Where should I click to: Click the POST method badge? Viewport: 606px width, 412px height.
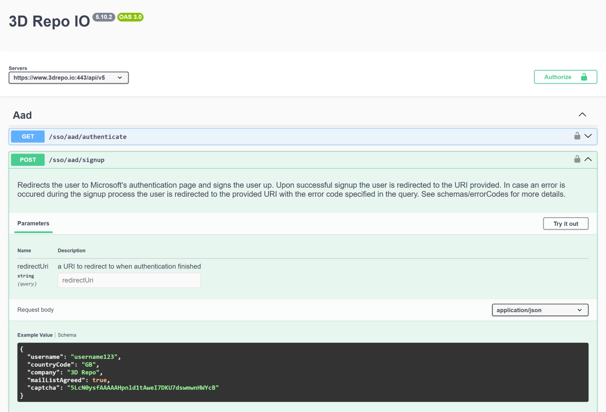(28, 160)
